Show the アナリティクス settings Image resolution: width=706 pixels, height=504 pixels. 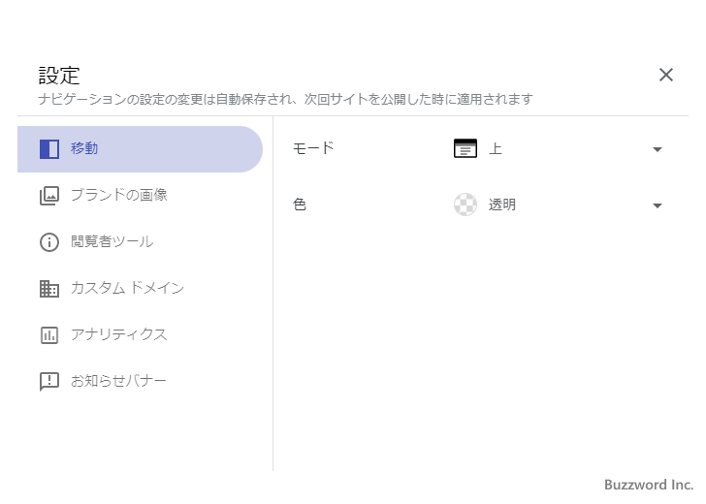[118, 334]
